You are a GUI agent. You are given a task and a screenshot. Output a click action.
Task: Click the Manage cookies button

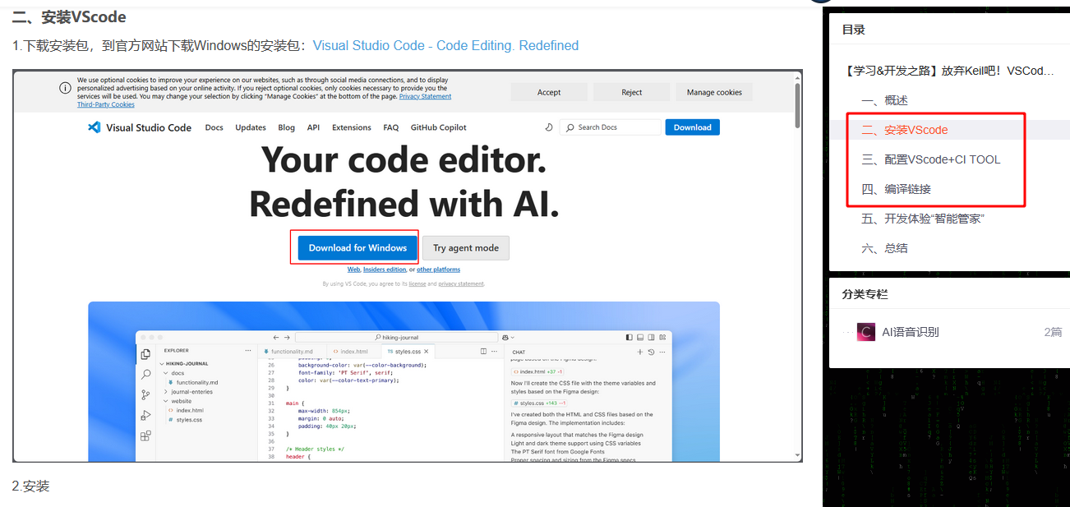[714, 92]
